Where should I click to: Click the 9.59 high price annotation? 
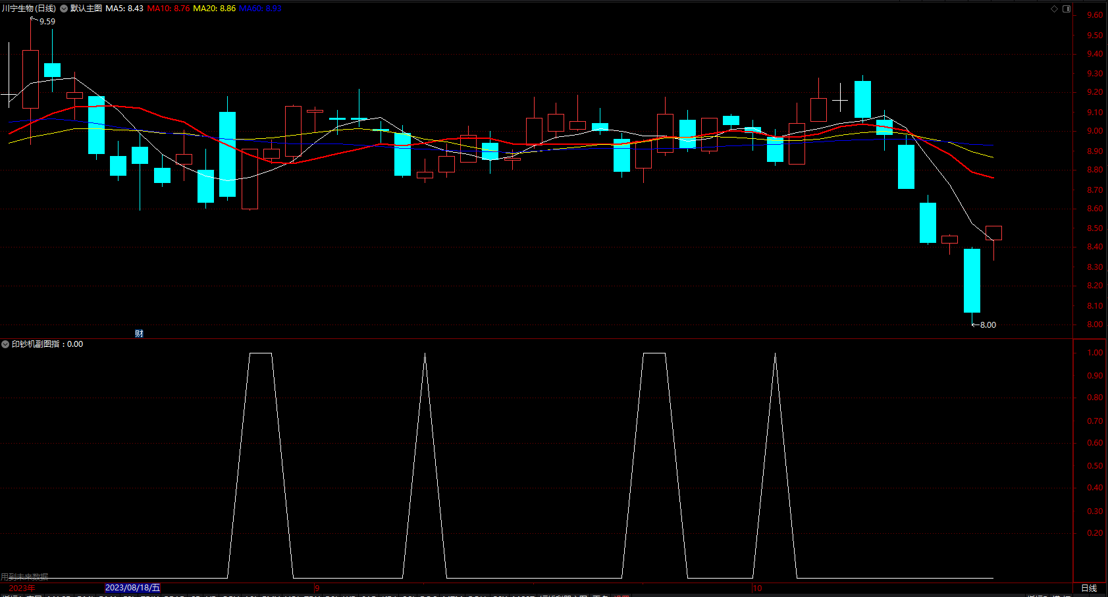coord(47,22)
